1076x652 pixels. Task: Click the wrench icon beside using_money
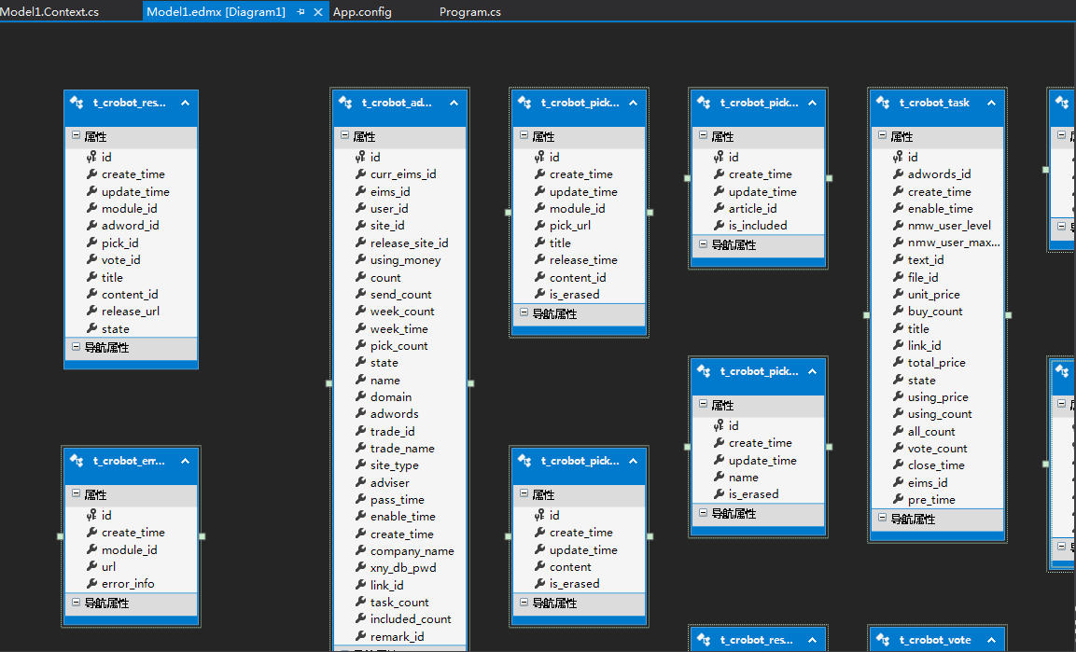pyautogui.click(x=360, y=260)
